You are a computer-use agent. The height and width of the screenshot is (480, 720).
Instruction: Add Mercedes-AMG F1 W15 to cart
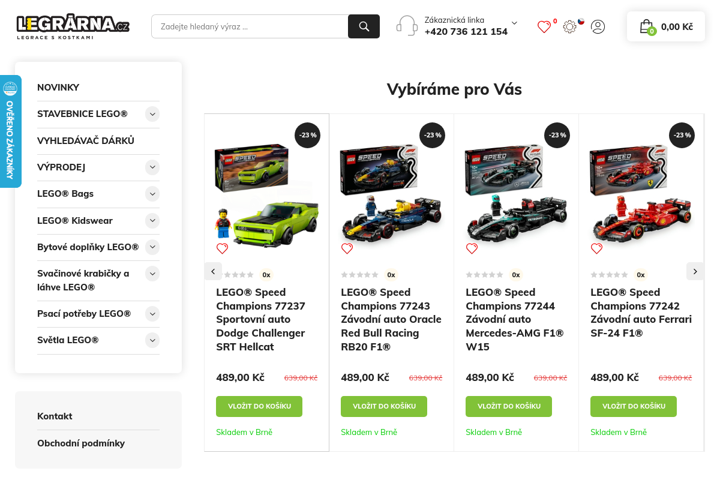pyautogui.click(x=509, y=406)
